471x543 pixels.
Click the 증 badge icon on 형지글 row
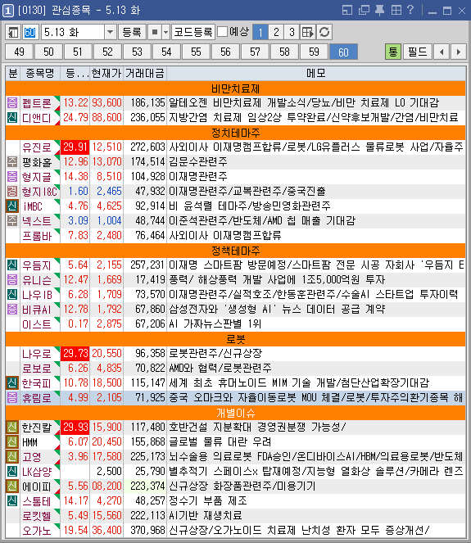[x=12, y=177]
